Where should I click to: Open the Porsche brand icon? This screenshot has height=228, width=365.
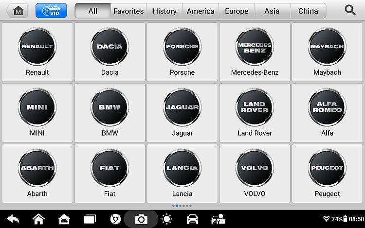[x=182, y=47]
